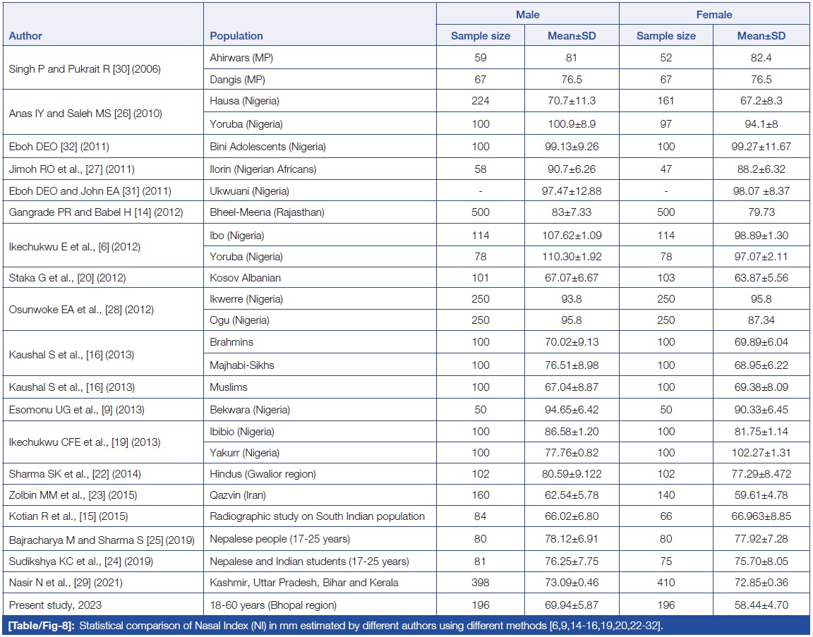Select the Female group header
This screenshot has height=637, width=813.
tap(714, 14)
